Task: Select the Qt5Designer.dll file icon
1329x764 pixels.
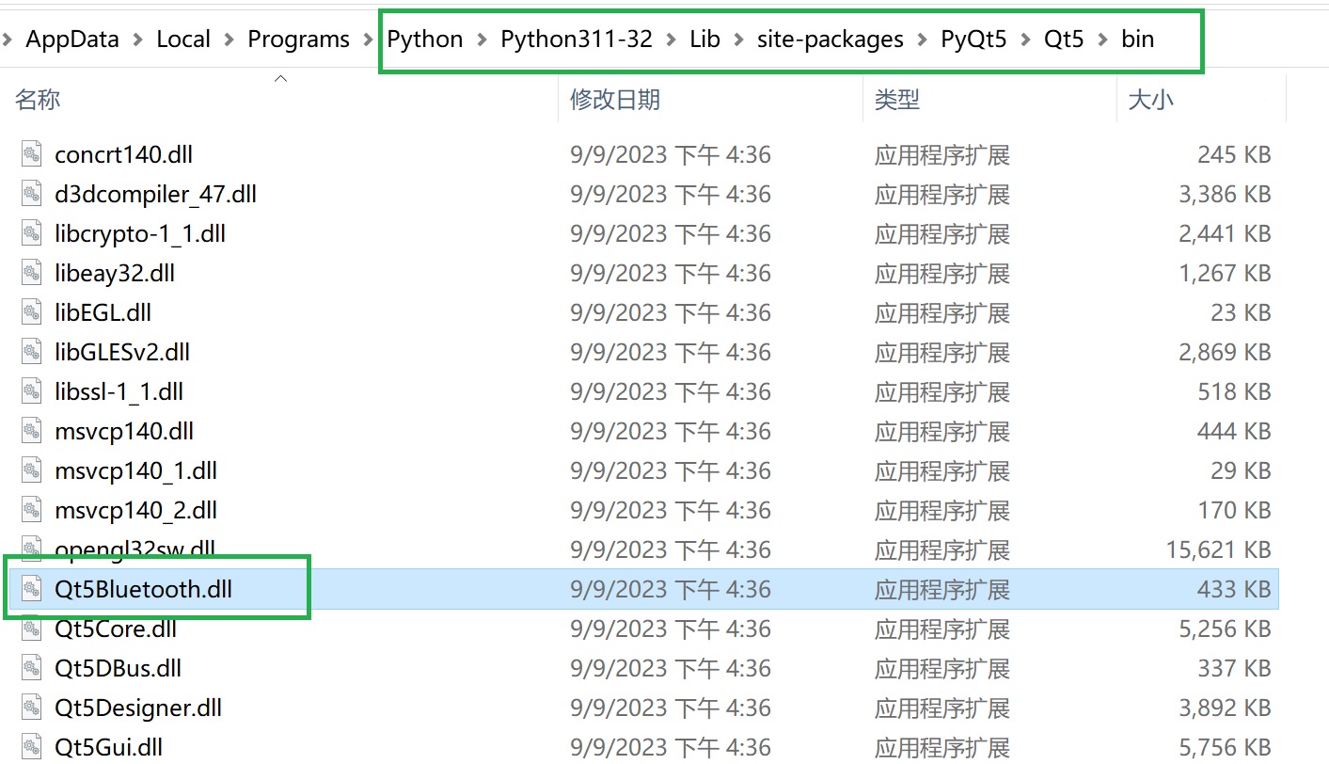Action: pyautogui.click(x=32, y=708)
